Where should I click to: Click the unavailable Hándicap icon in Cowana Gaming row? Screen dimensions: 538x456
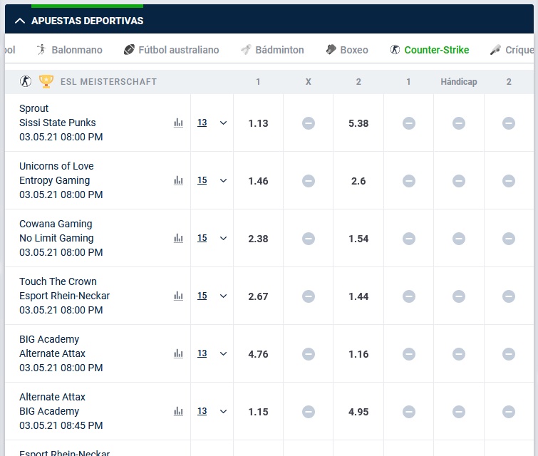pos(459,239)
